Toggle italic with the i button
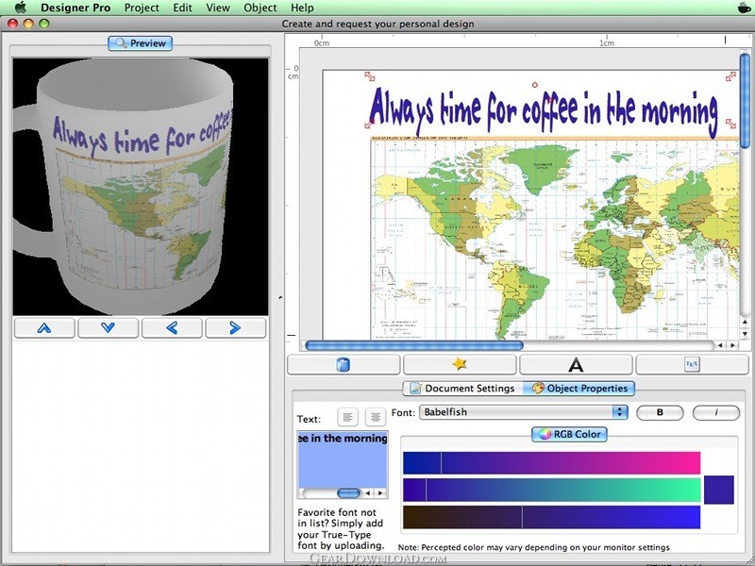755x566 pixels. [x=716, y=412]
